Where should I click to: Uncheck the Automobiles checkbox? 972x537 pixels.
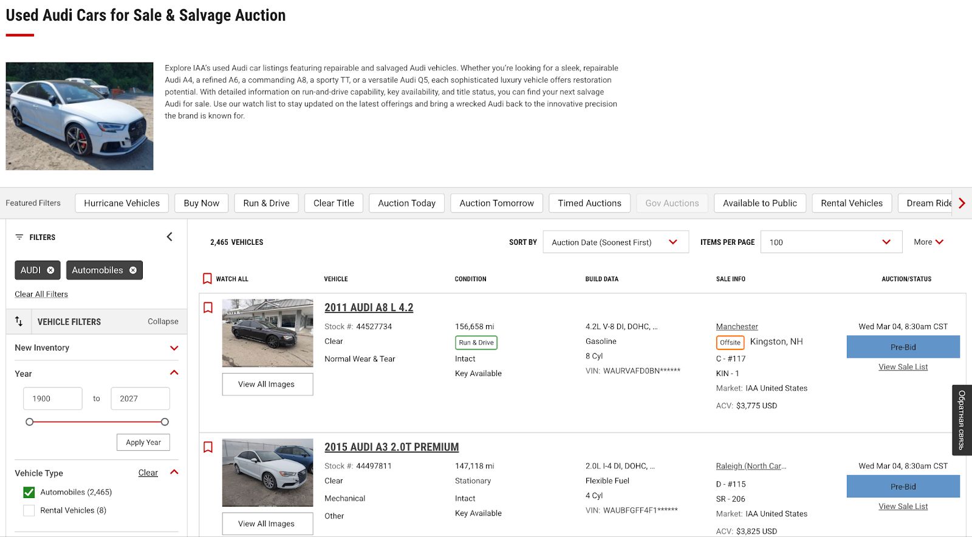coord(29,493)
